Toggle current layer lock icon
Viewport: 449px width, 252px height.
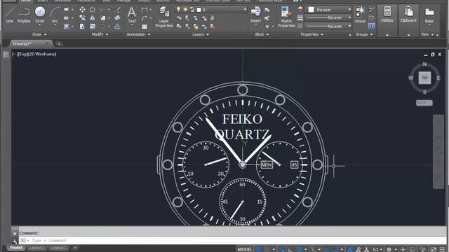192,9
